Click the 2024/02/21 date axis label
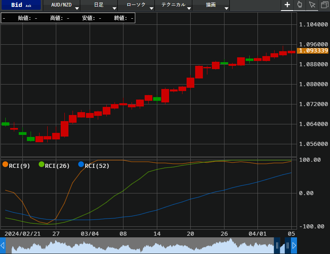 [x=22, y=234]
